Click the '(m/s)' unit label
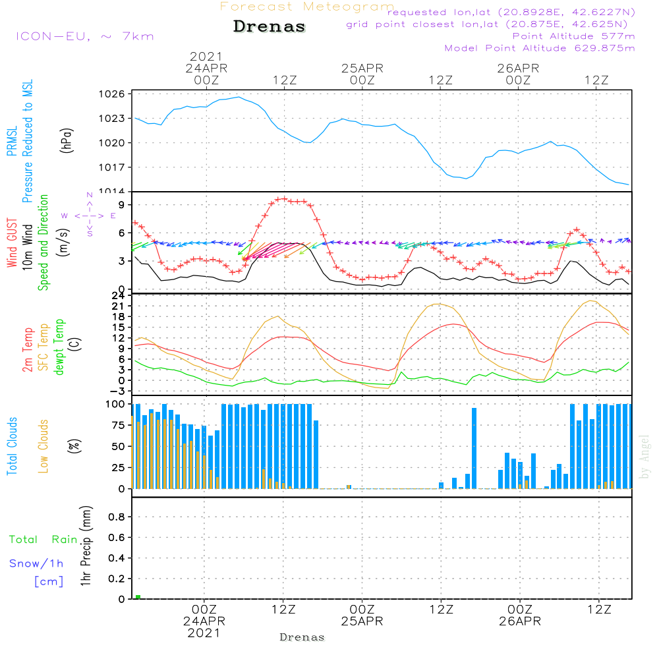This screenshot has width=659, height=659. 63,243
